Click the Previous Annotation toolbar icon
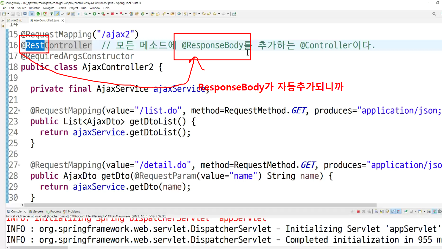This screenshot has height=249, width=442. 194,14
